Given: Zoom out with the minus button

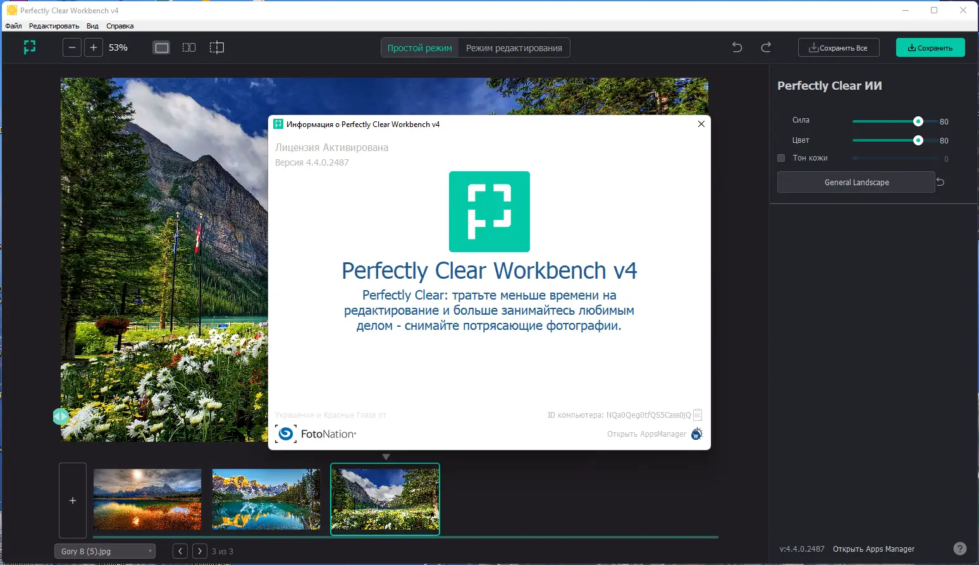Looking at the screenshot, I should tap(72, 47).
